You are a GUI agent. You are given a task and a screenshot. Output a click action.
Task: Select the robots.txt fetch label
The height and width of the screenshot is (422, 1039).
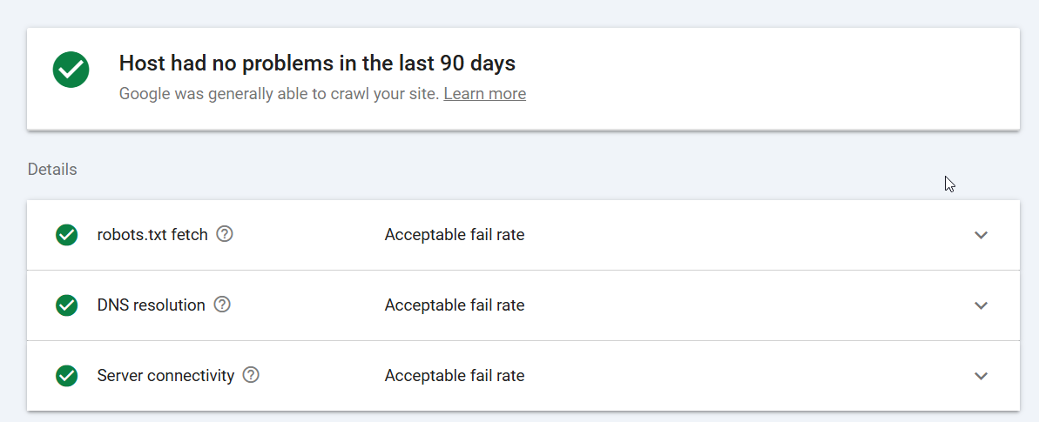coord(152,235)
